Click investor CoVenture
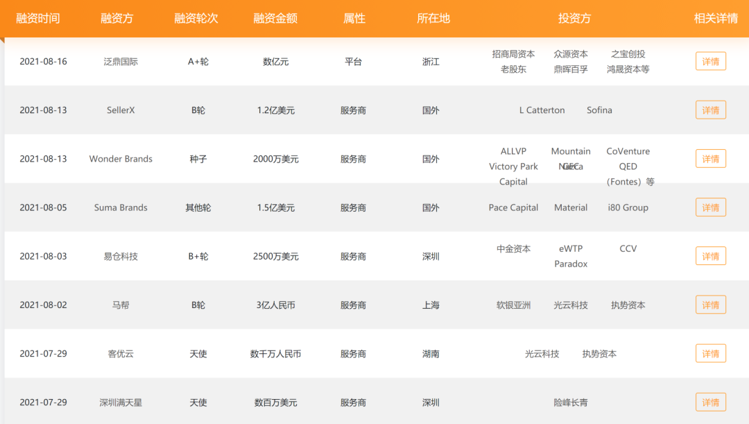This screenshot has height=424, width=749. pyautogui.click(x=628, y=151)
